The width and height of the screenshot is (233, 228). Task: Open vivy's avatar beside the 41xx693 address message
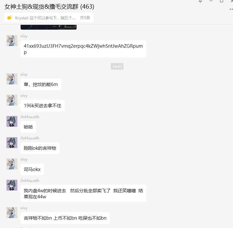12,41
